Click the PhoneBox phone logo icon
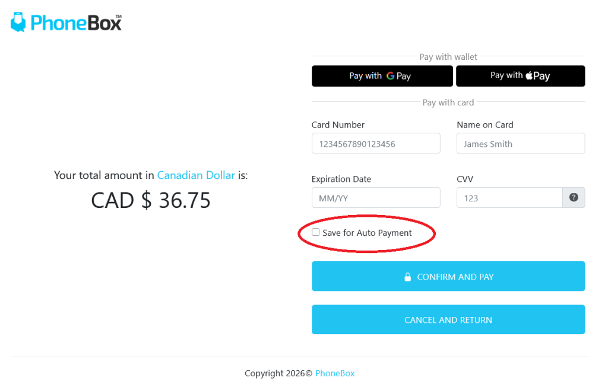 (x=18, y=23)
